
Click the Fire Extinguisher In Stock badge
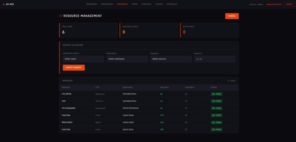217,109
